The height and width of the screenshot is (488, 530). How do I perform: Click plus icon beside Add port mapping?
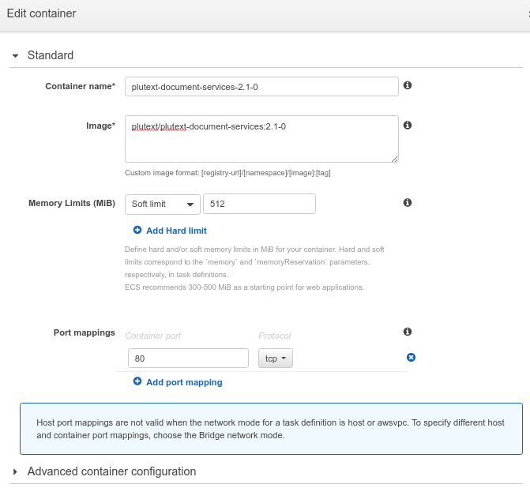pos(137,382)
